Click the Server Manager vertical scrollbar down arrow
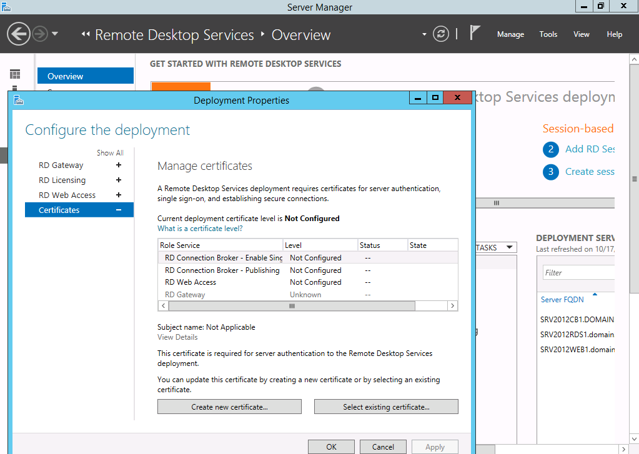 point(634,439)
